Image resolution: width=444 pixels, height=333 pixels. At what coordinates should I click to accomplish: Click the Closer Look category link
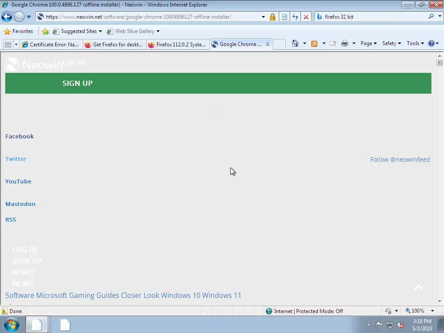[140, 295]
